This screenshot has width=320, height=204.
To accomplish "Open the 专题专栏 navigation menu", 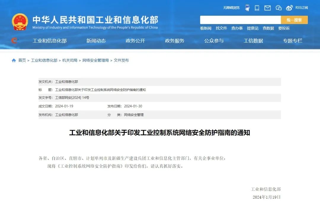I will 293,41.
